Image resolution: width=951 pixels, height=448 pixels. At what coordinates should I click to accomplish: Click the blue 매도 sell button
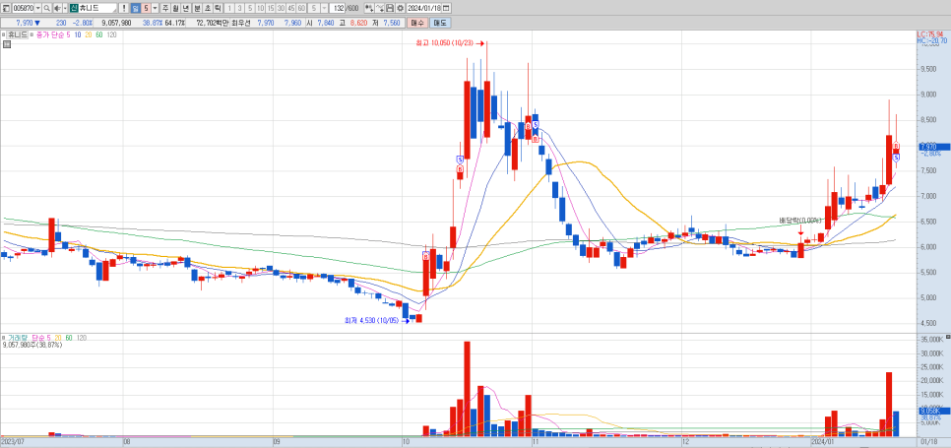440,23
